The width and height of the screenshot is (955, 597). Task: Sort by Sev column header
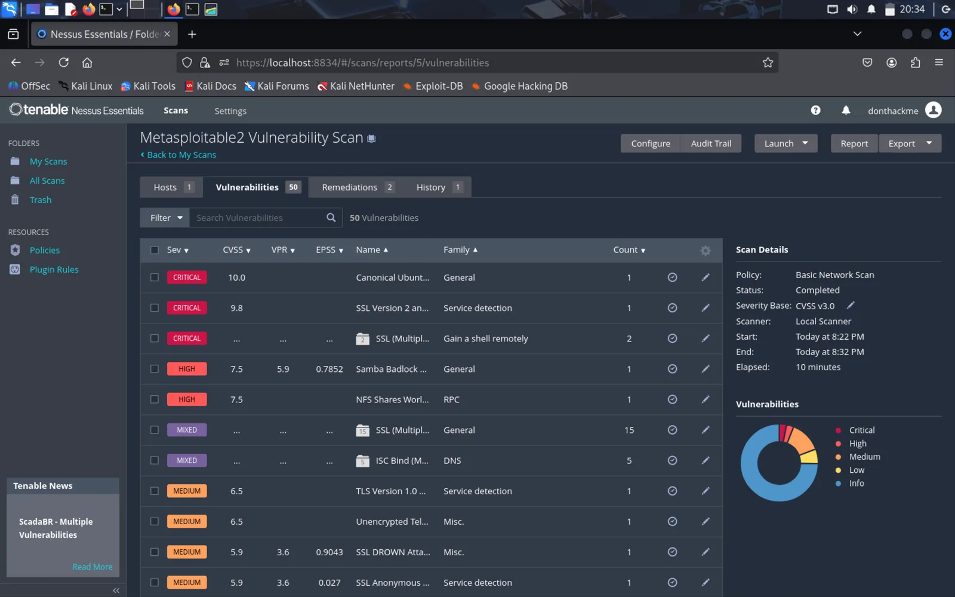click(x=177, y=250)
